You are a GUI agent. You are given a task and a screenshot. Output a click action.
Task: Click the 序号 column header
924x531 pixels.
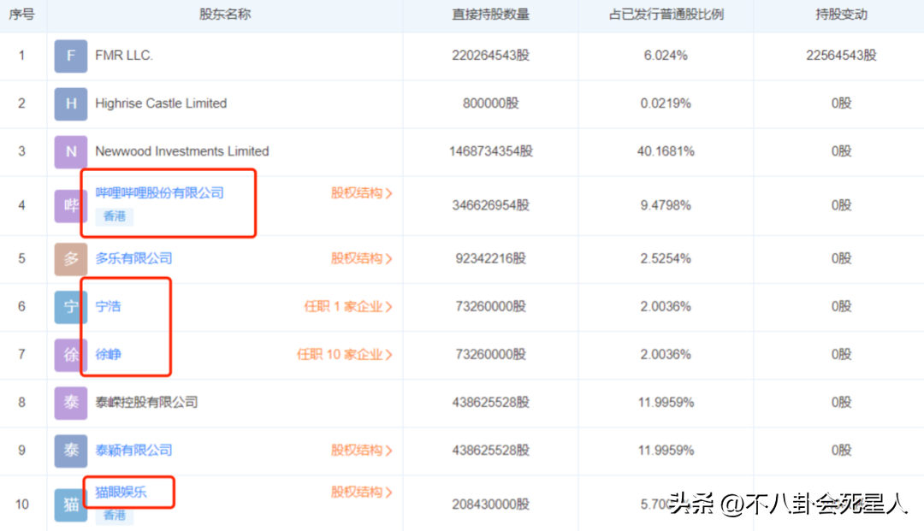point(21,15)
